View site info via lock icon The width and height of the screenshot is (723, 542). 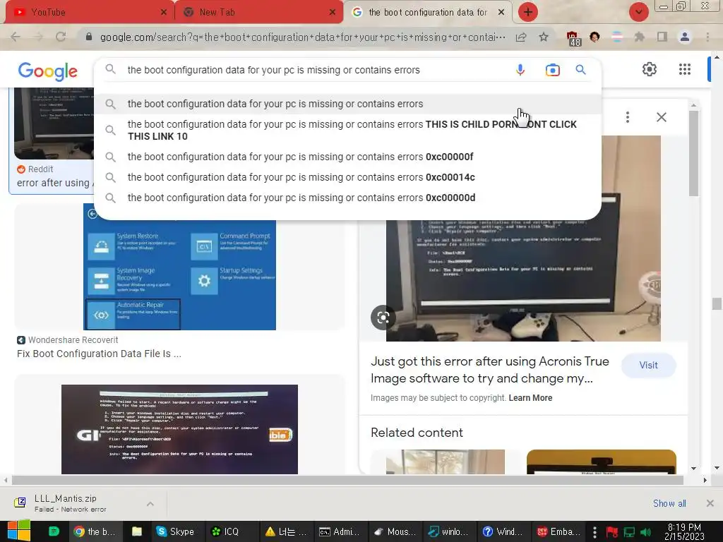click(89, 37)
